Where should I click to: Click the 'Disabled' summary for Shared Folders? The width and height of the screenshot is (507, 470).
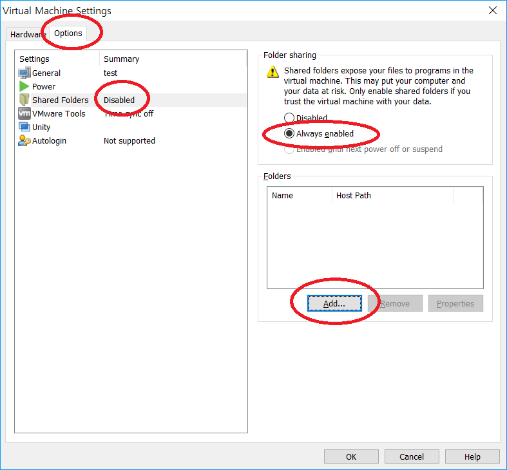(x=119, y=100)
